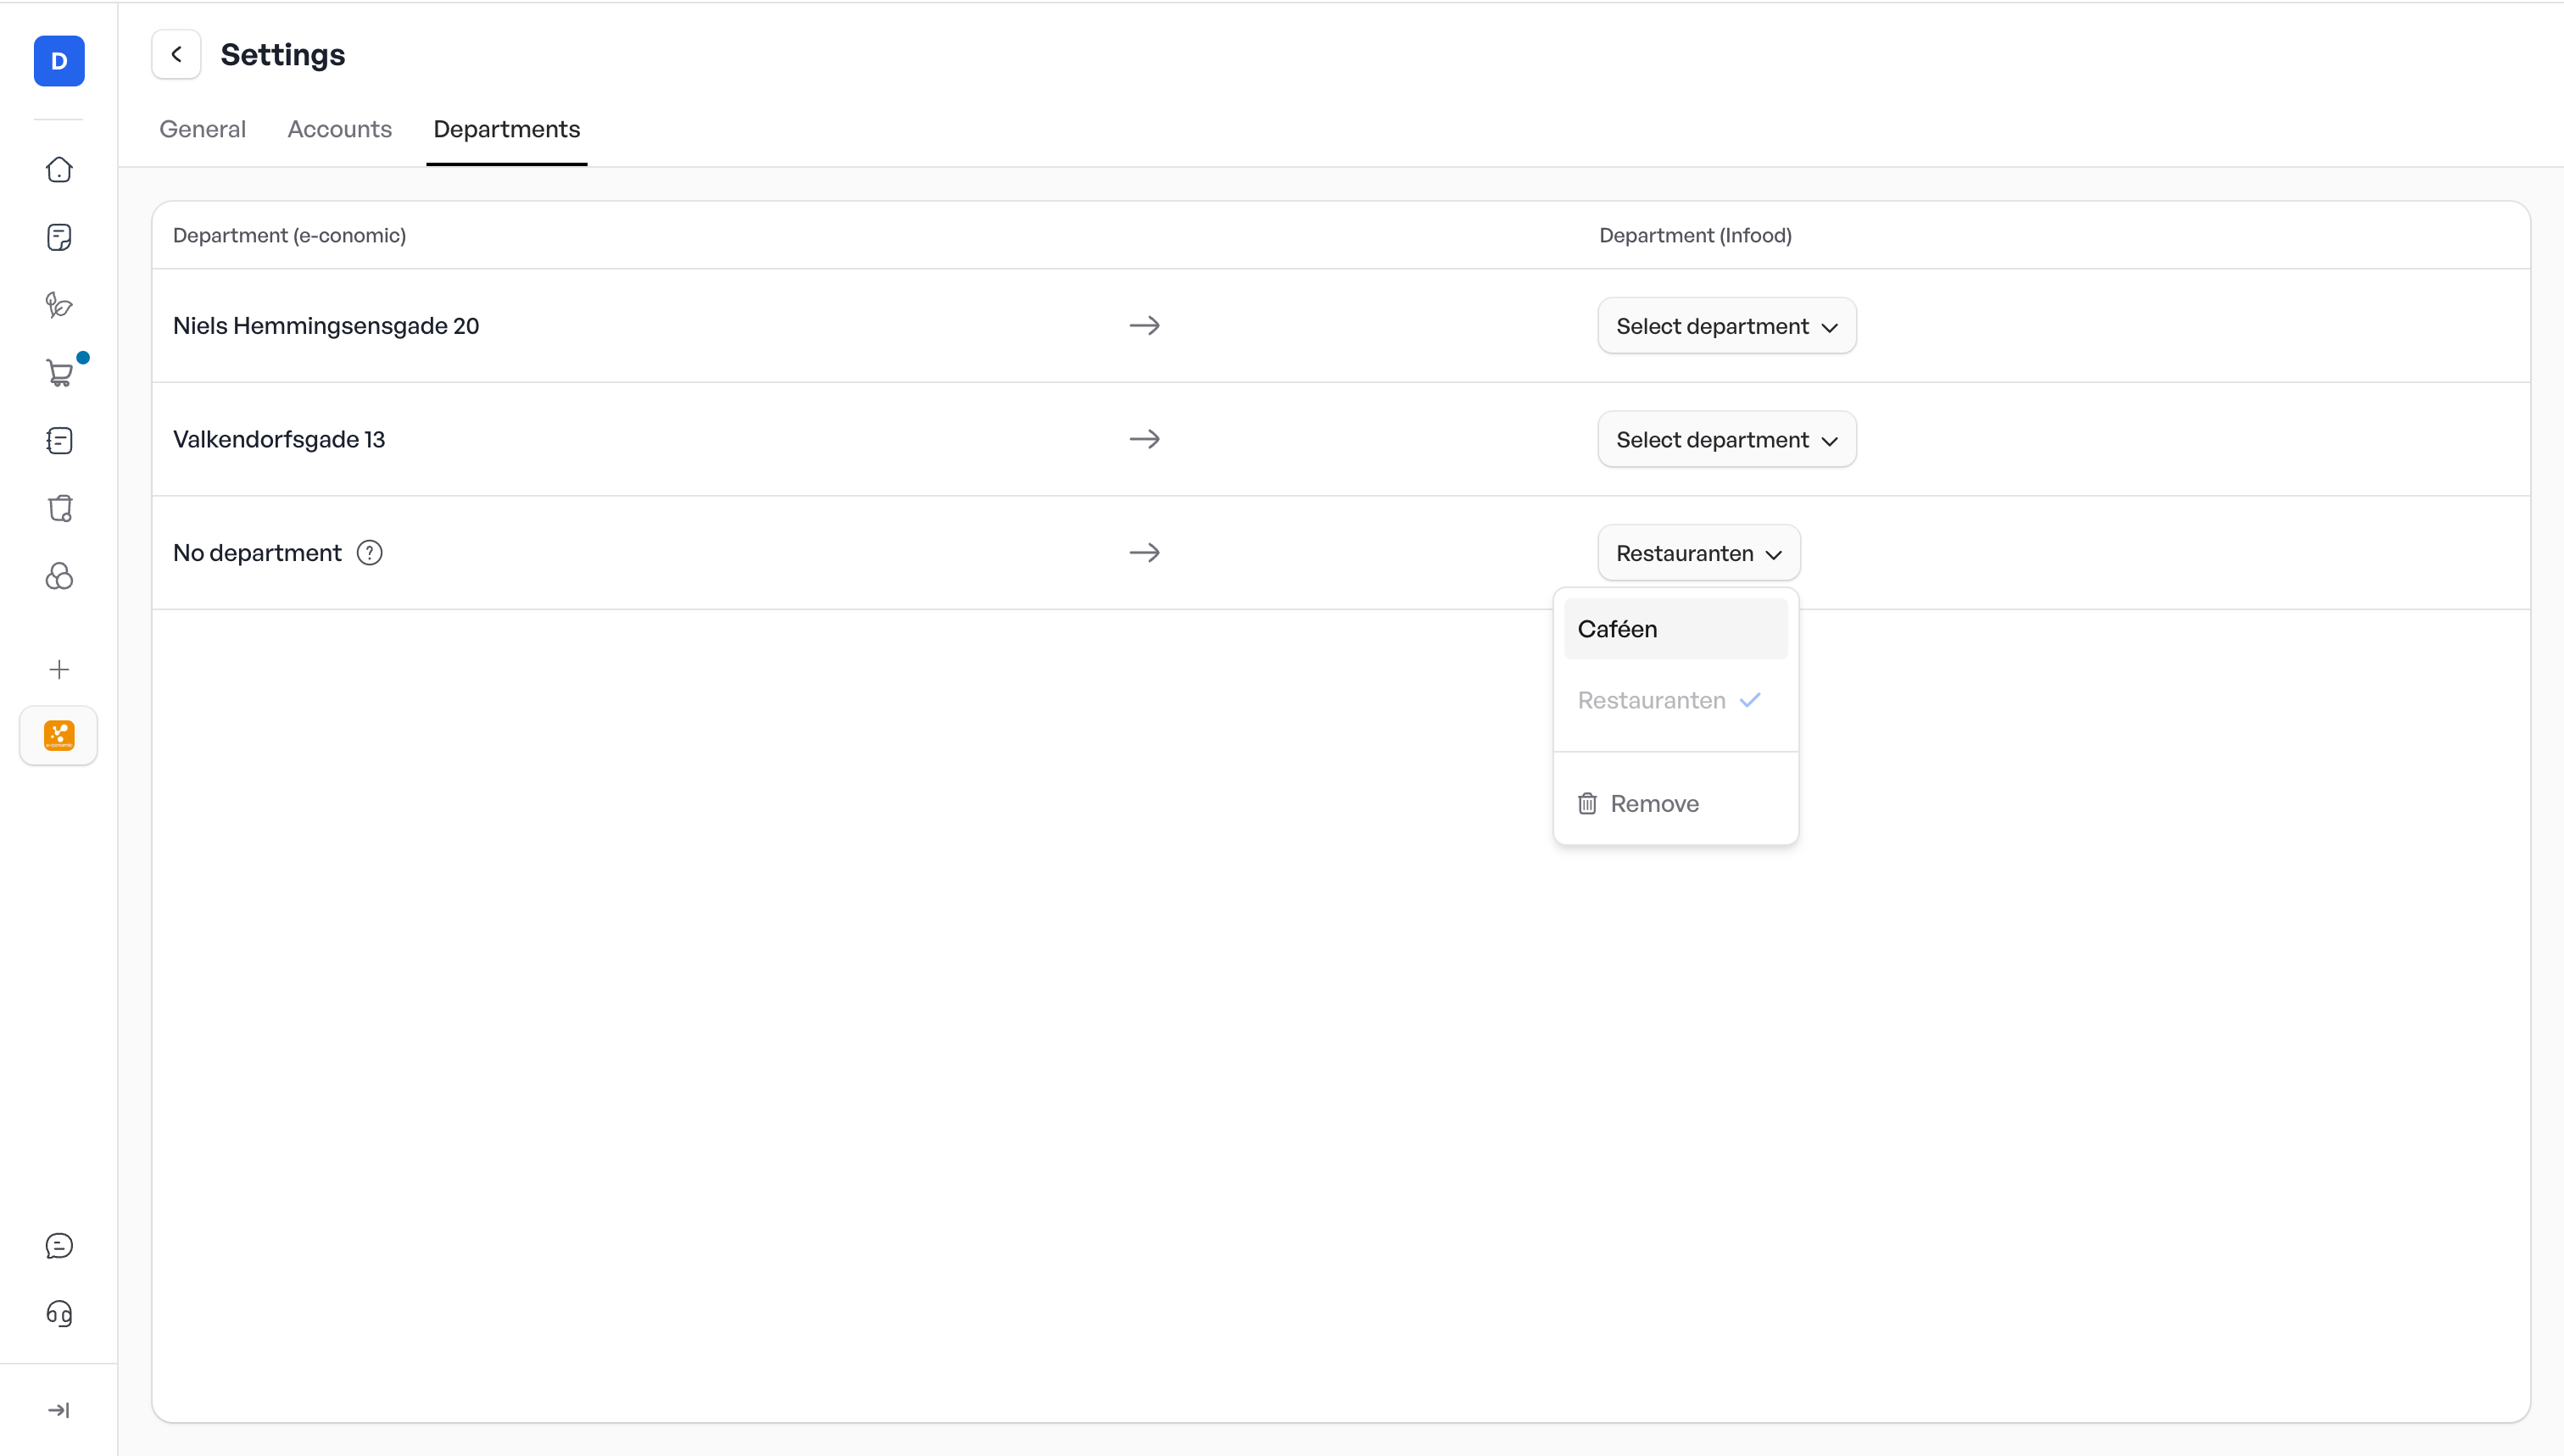Open Select department for Valkendorfsgade 13
2564x1456 pixels.
(x=1725, y=440)
